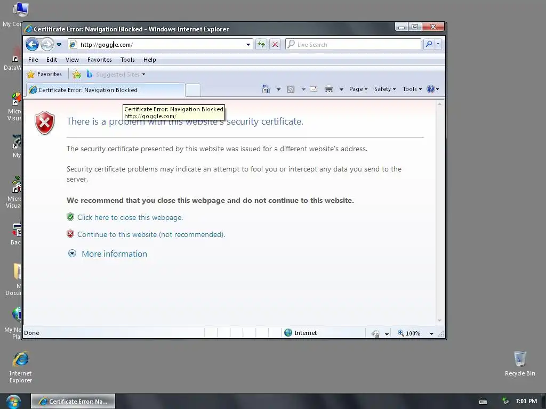Click the 100% zoom level button
Screen dimensions: 546x409
coord(409,333)
